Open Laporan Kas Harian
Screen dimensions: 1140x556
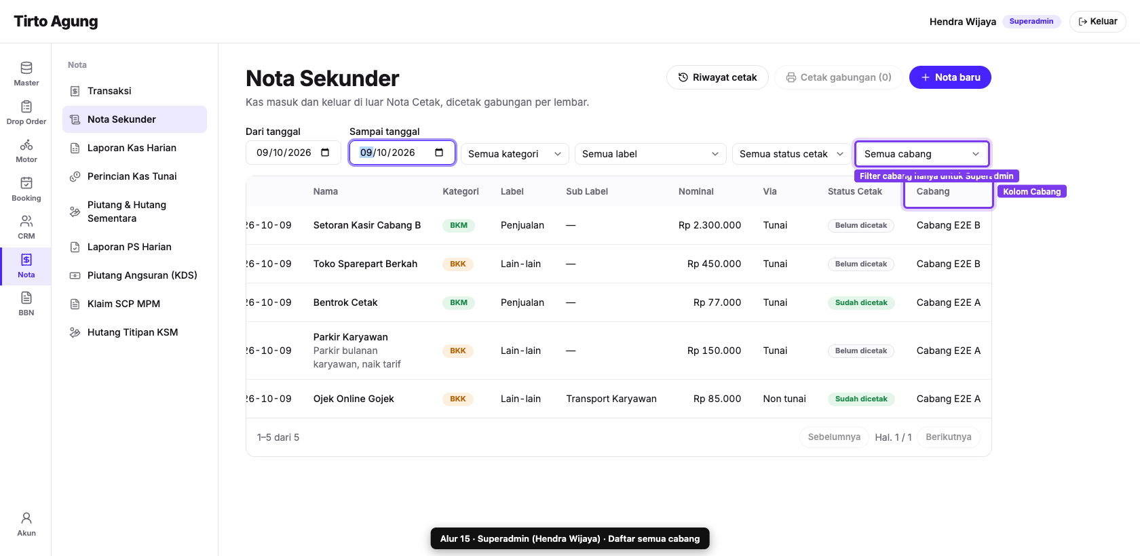134,148
